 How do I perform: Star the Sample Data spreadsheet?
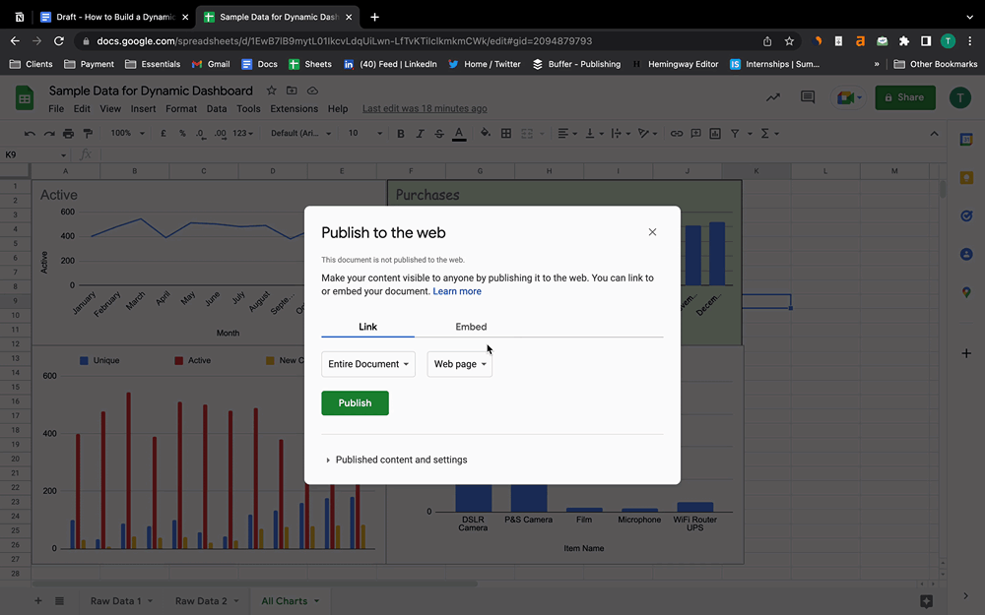pos(271,91)
